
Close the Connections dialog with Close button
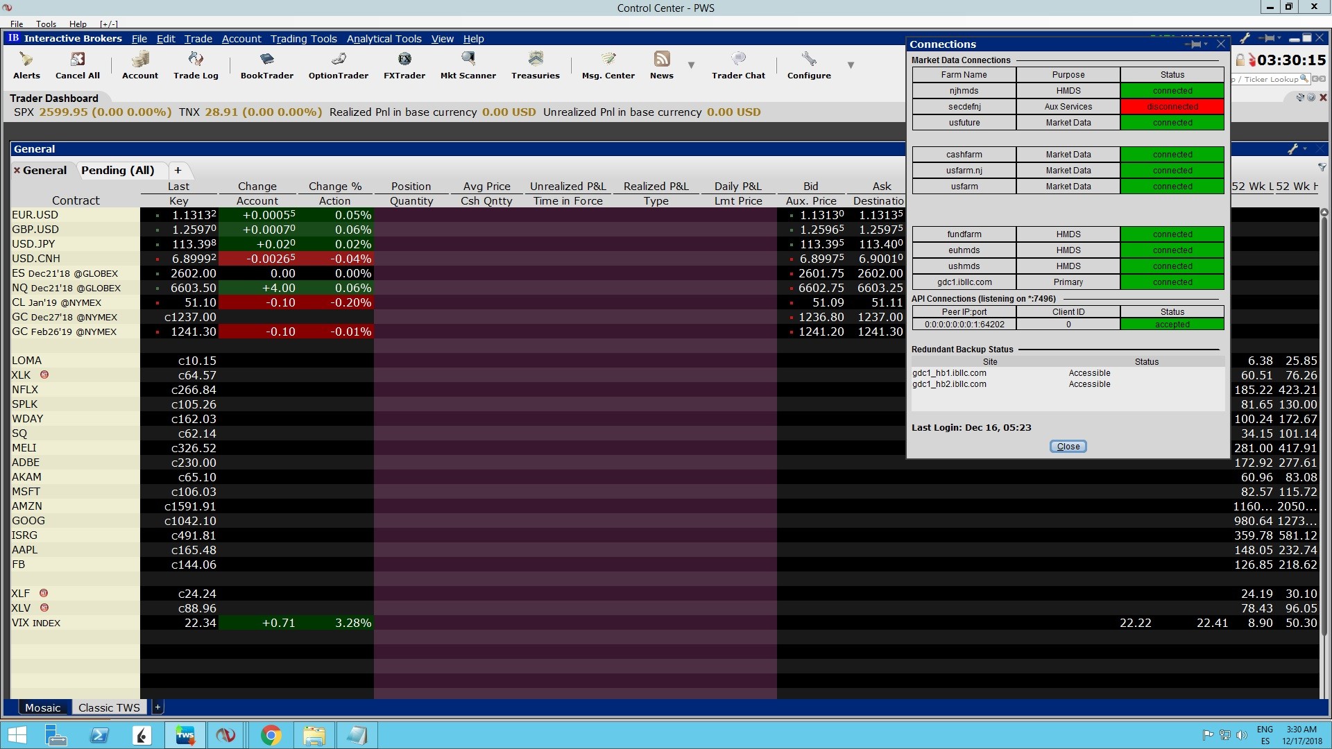[1068, 447]
